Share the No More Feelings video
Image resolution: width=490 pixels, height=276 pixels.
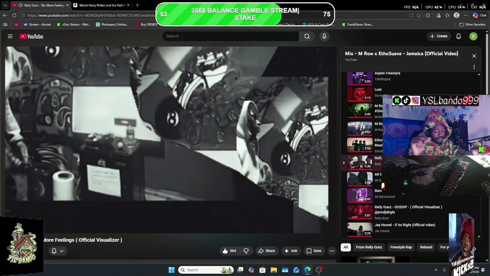[x=266, y=251]
